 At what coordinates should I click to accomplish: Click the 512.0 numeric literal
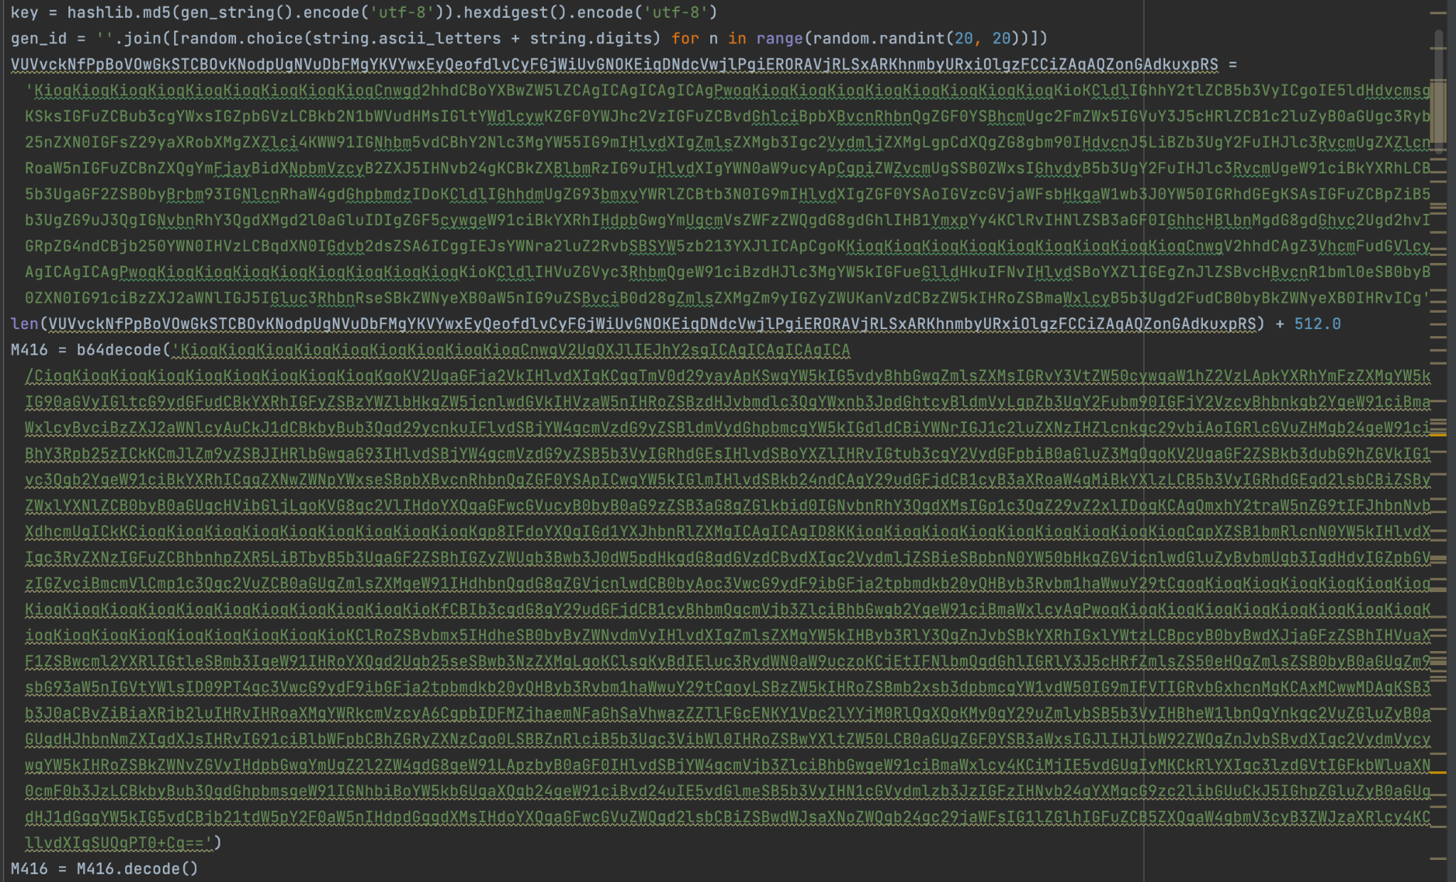(1317, 324)
